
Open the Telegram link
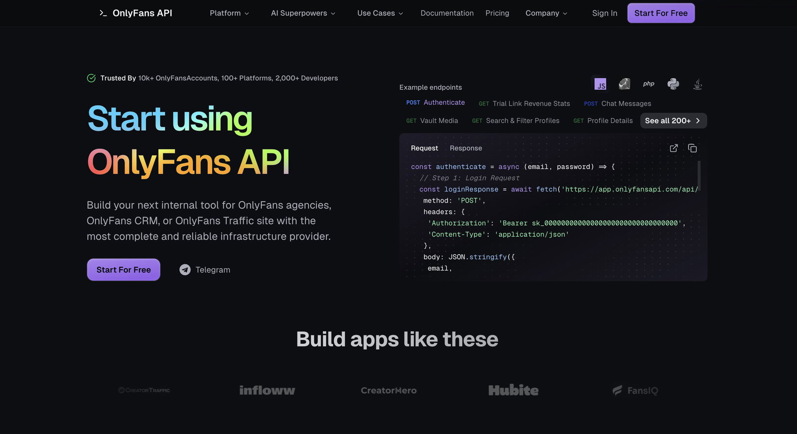pos(205,270)
